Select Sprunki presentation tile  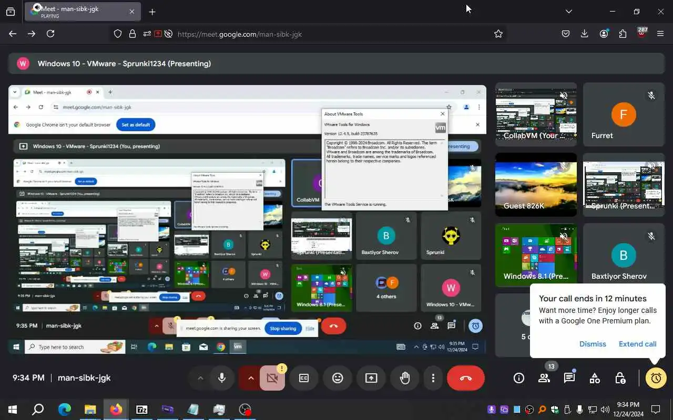tap(624, 185)
